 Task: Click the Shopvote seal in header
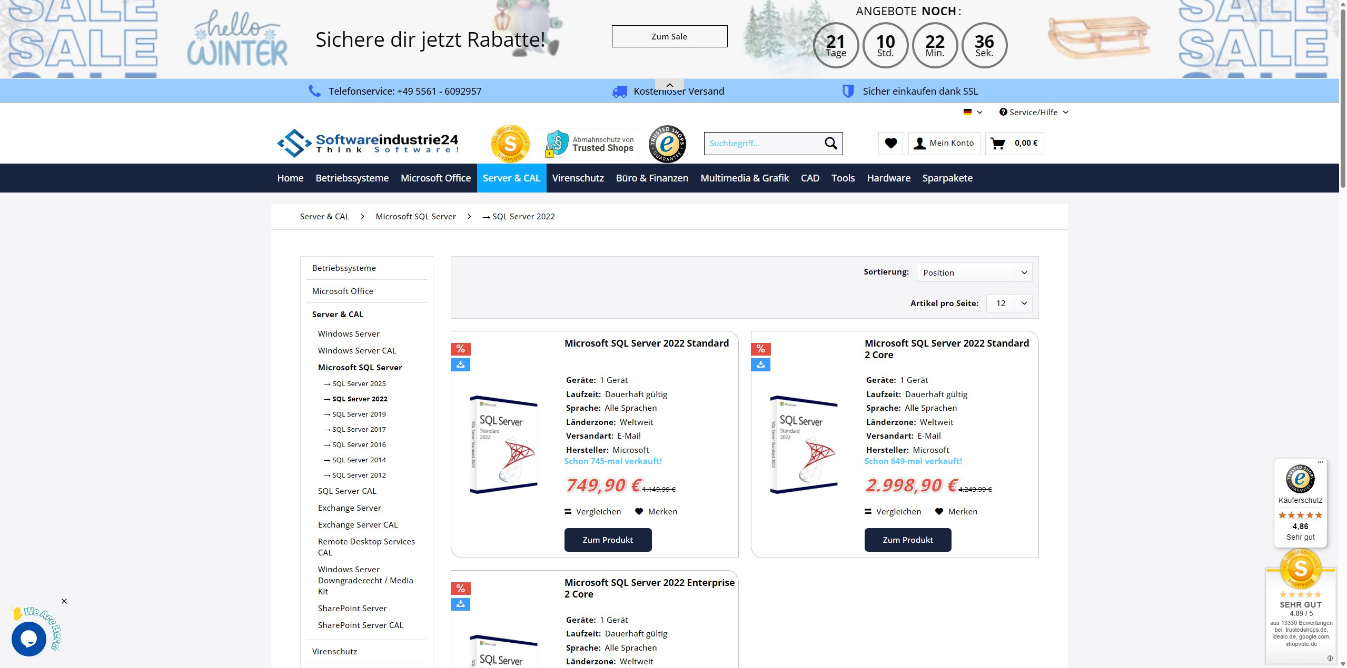click(510, 143)
